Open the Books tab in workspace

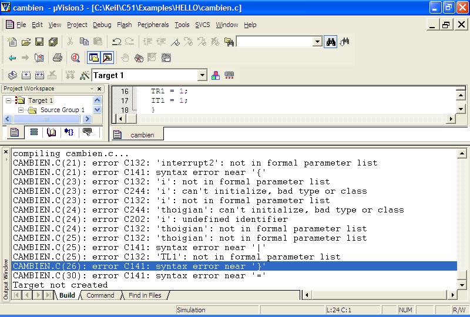point(51,132)
